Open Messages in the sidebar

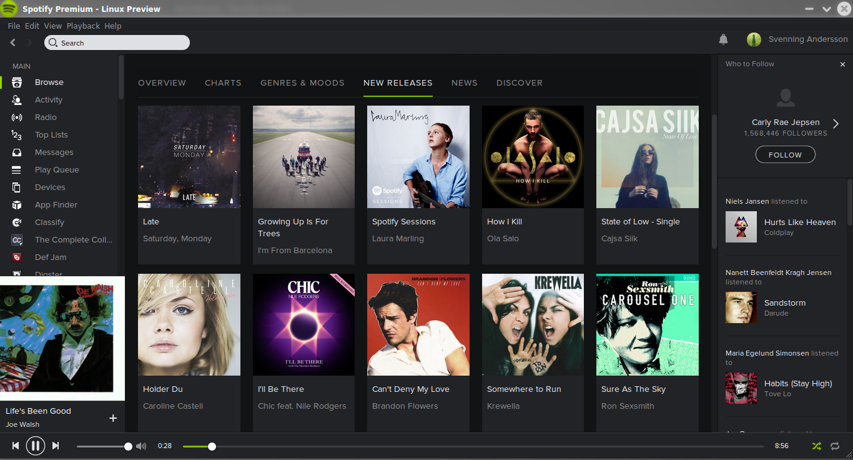[x=54, y=152]
